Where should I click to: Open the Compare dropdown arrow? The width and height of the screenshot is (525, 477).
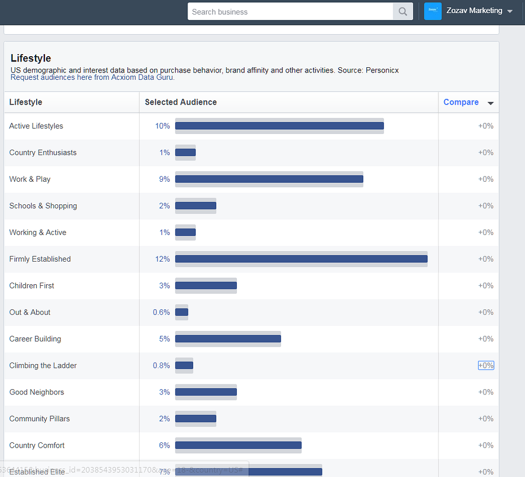tap(490, 103)
